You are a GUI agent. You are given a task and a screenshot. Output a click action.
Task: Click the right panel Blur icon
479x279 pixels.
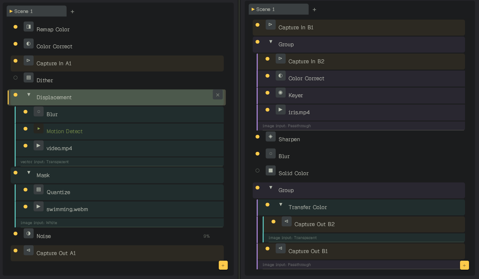click(x=271, y=153)
